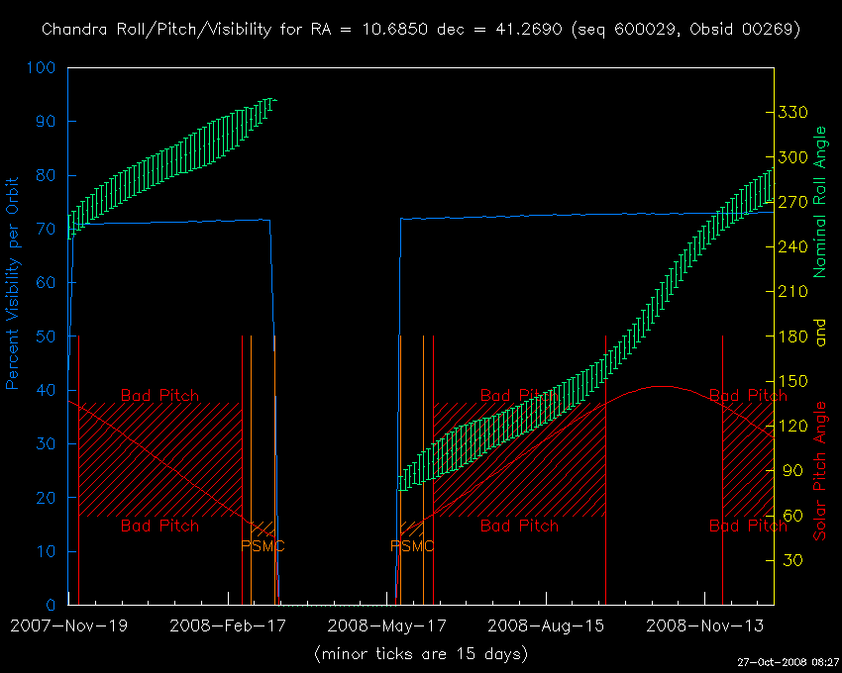Click the 27-Oct-2008 08:27 timestamp

pos(789,663)
